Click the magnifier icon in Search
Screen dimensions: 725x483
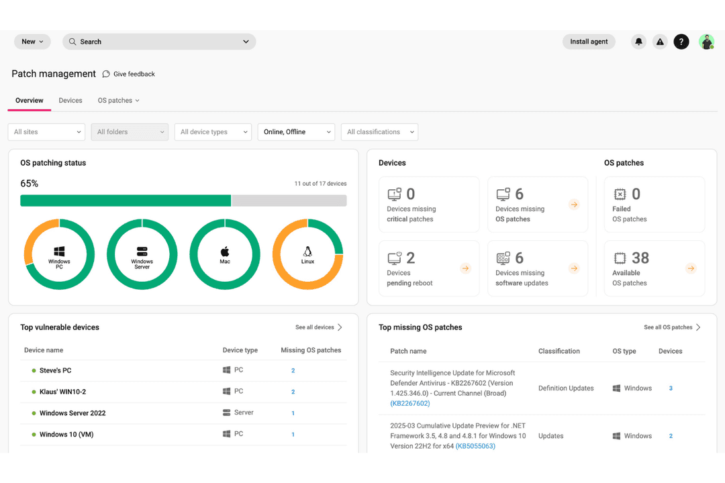(72, 42)
